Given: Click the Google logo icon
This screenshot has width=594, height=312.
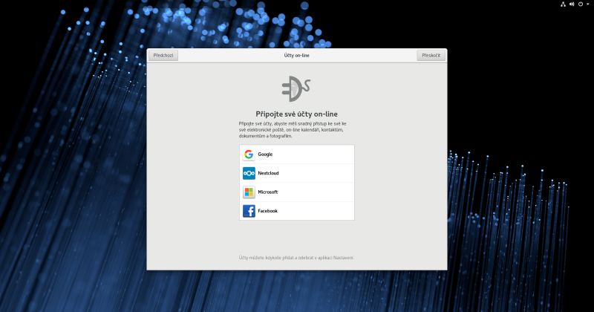Looking at the screenshot, I should point(249,155).
